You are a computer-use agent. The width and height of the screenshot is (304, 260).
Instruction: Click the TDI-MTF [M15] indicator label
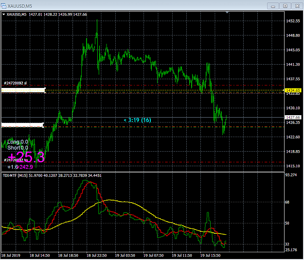tap(15, 175)
